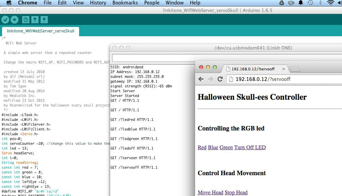Close the 192.168.0.12/?servooff tab

284,69
